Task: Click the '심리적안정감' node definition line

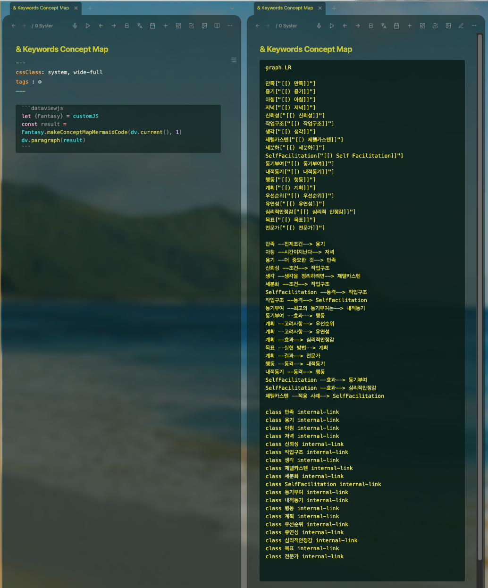Action: (311, 212)
